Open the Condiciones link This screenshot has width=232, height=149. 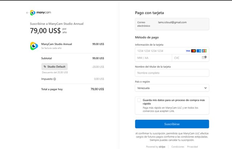tap(178, 146)
